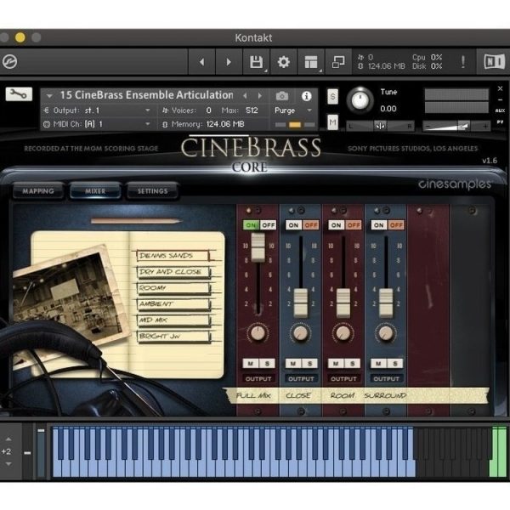Image resolution: width=510 pixels, height=510 pixels.
Task: Switch to Mixer tab
Action: click(95, 191)
